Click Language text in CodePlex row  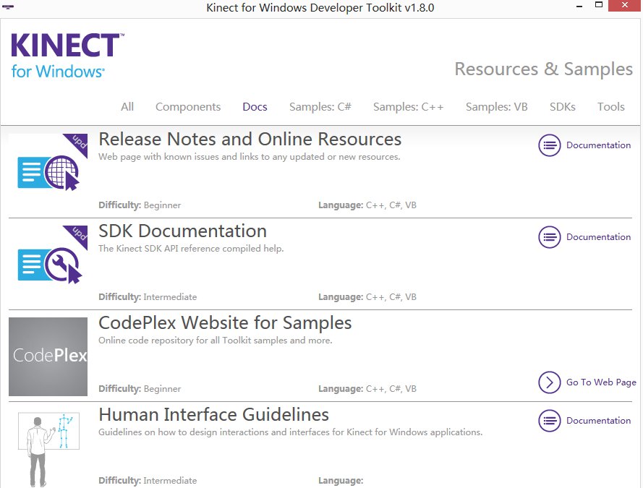point(367,389)
